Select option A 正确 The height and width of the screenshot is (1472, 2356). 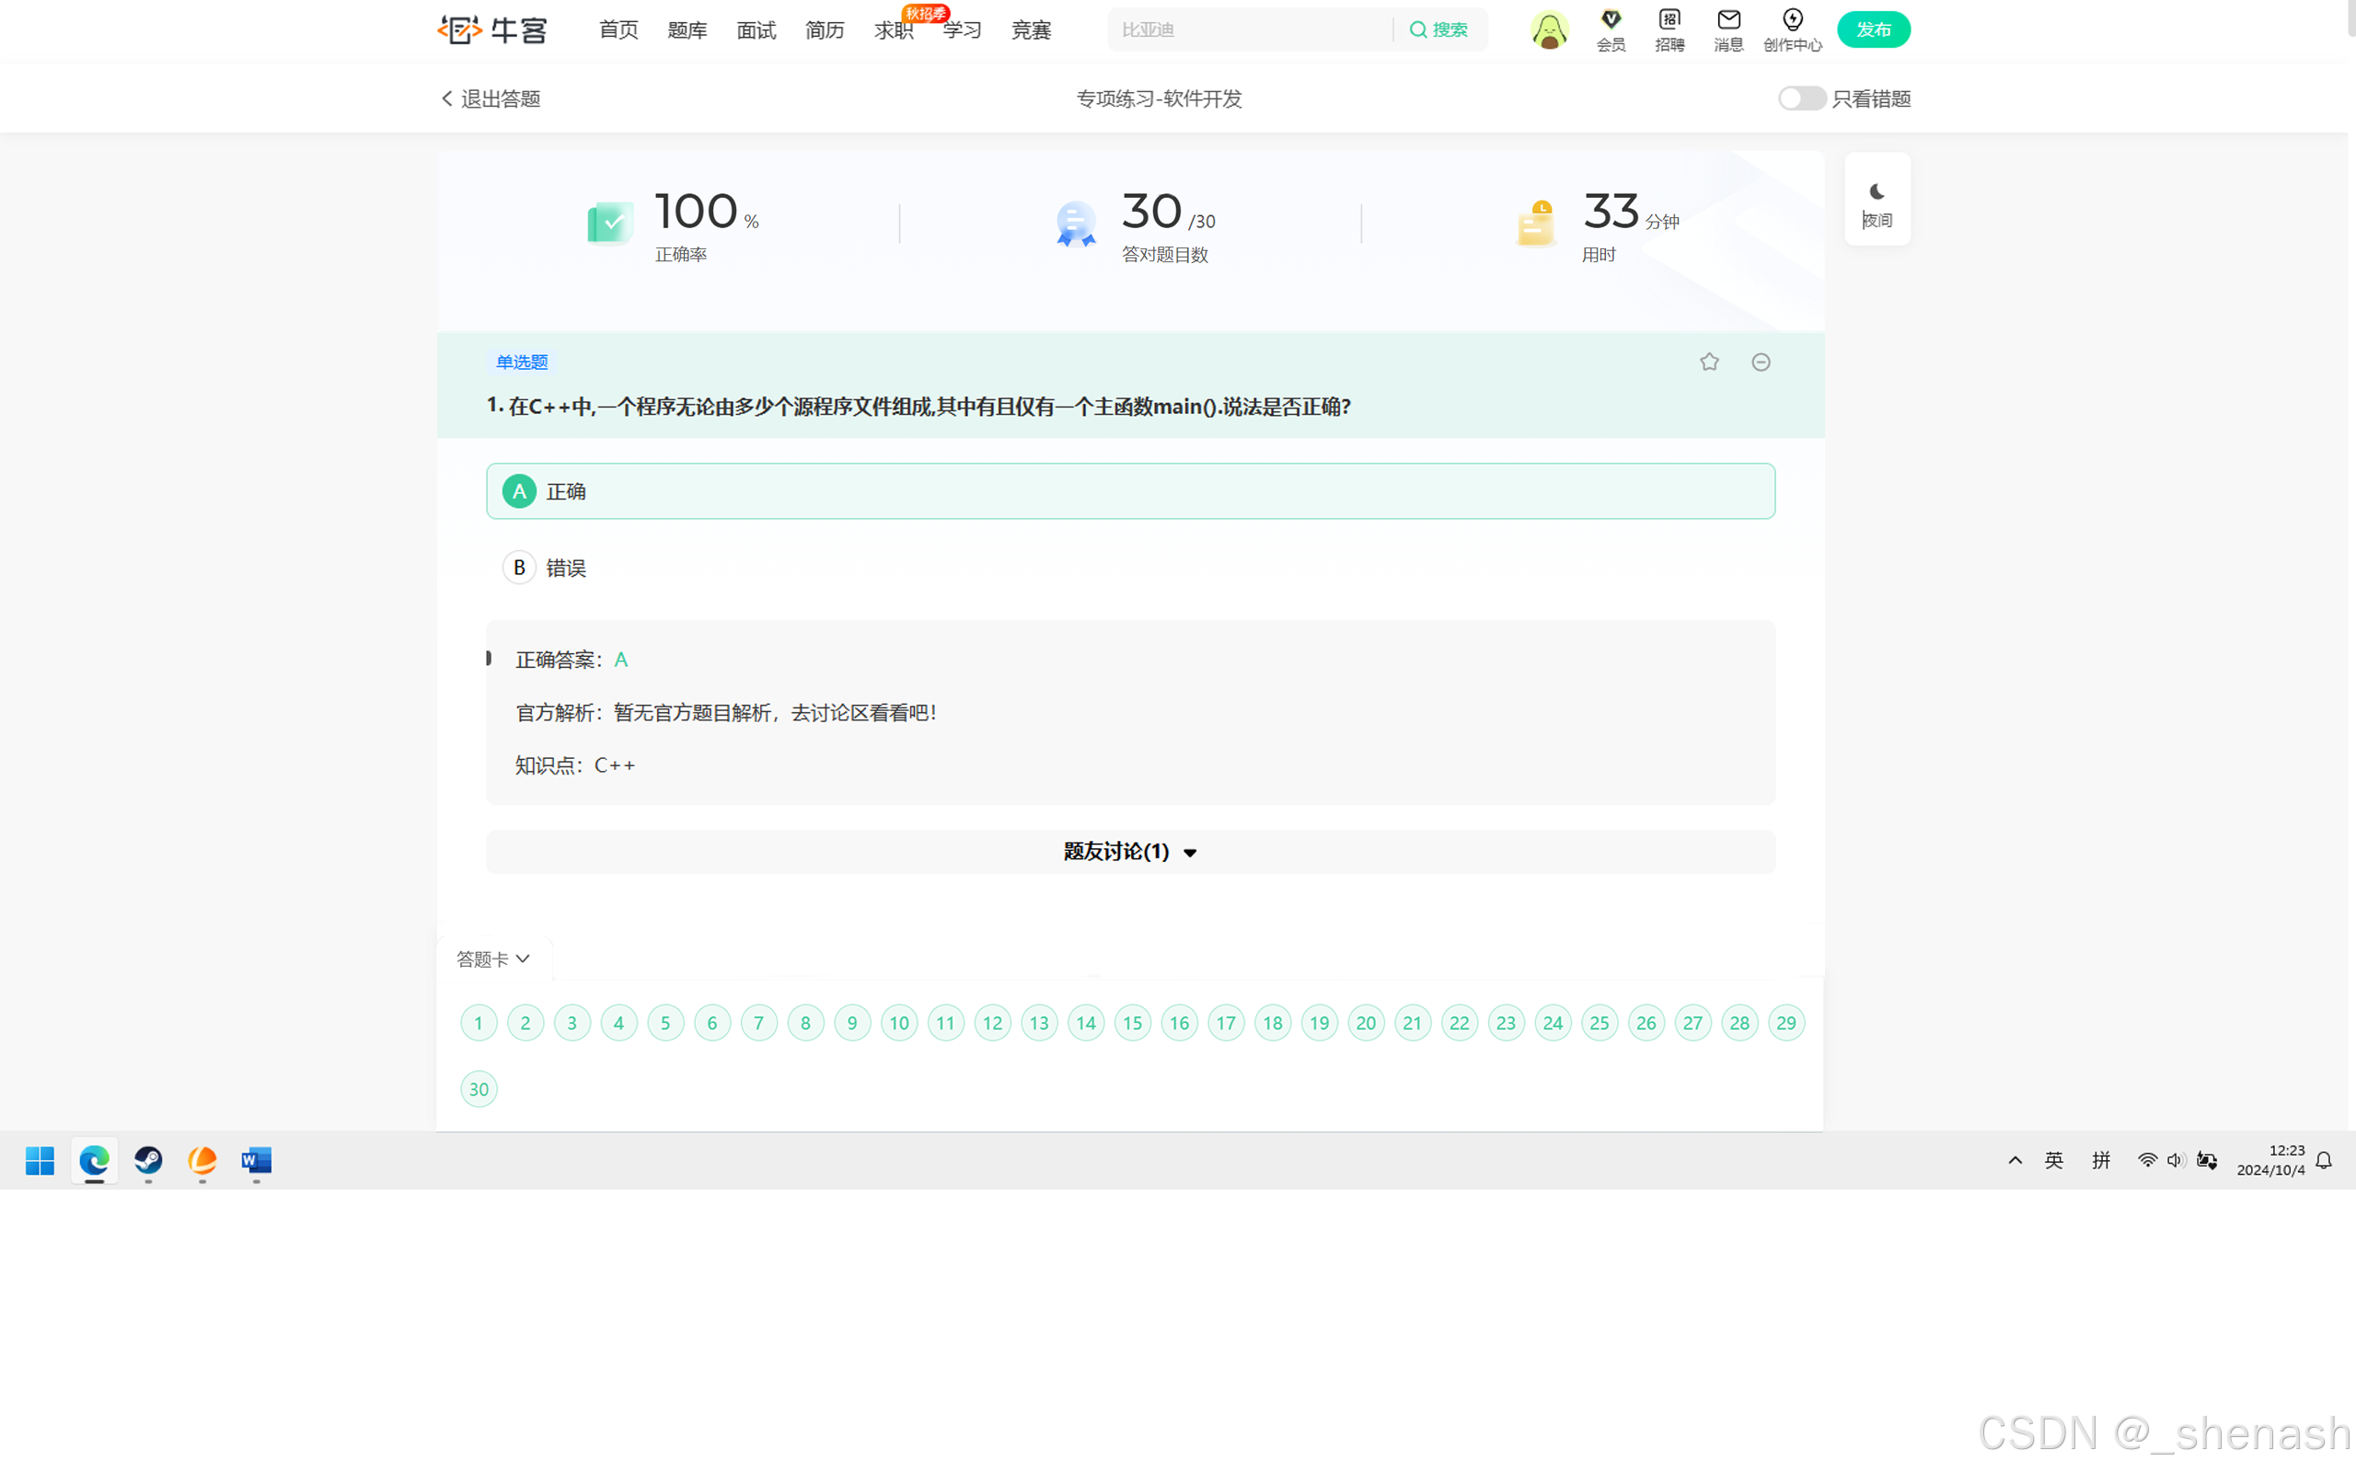[1129, 490]
